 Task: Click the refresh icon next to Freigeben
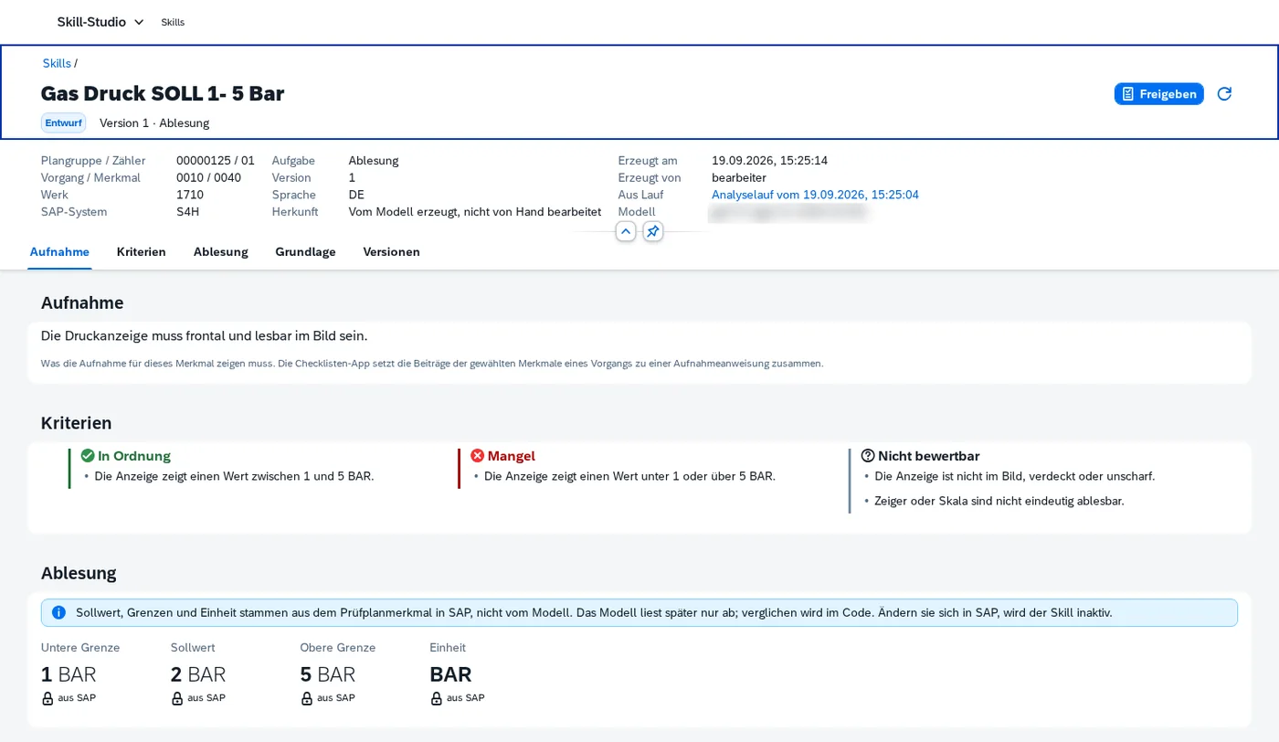(x=1224, y=93)
